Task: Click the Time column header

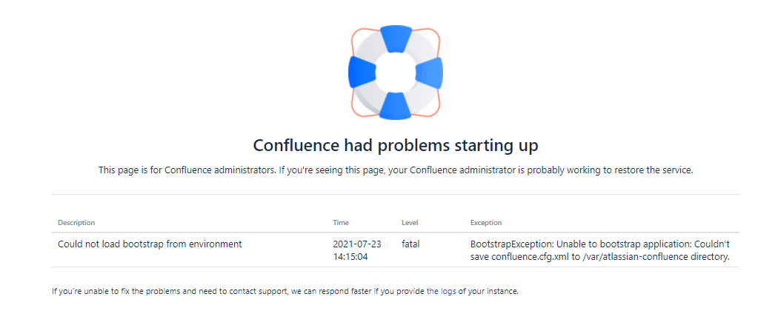Action: pos(341,223)
